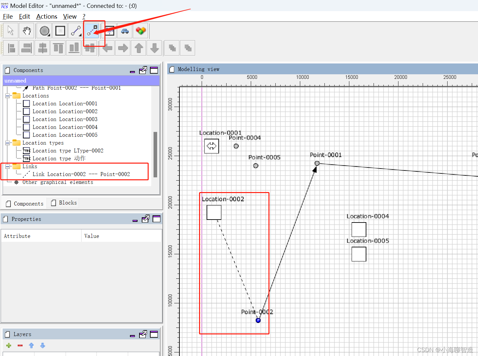This screenshot has height=356, width=478.
Task: Move selection up with arrow button
Action: point(138,48)
